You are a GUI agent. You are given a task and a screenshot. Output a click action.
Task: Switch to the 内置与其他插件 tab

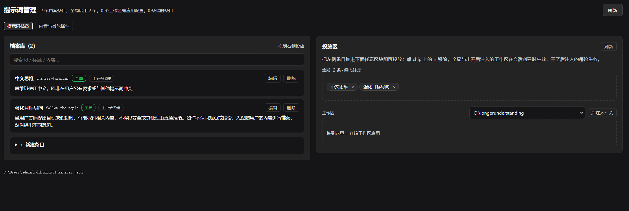(x=54, y=26)
